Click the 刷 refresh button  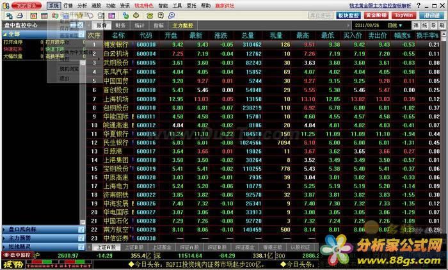(442, 26)
